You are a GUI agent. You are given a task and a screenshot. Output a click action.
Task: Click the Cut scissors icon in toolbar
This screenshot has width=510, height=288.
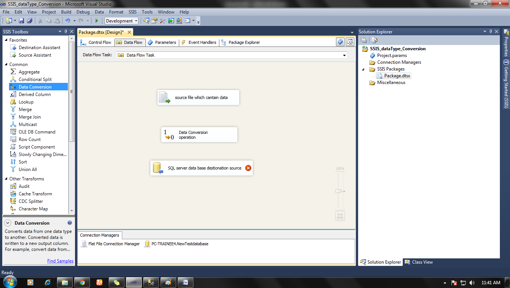[x=40, y=21]
